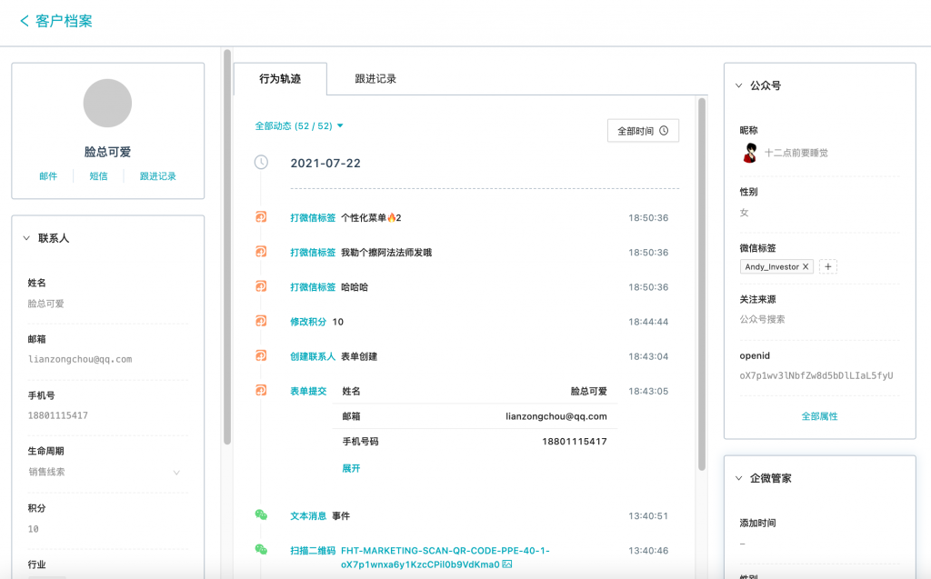931x579 pixels.
Task: Click the green WeChat icon beside 文本消息
Action: (261, 514)
